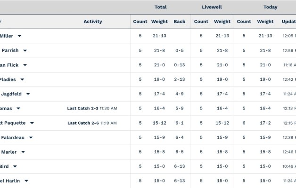296x188 pixels.
Task: Expand the Bird row arrow
Action: [x=15, y=166]
